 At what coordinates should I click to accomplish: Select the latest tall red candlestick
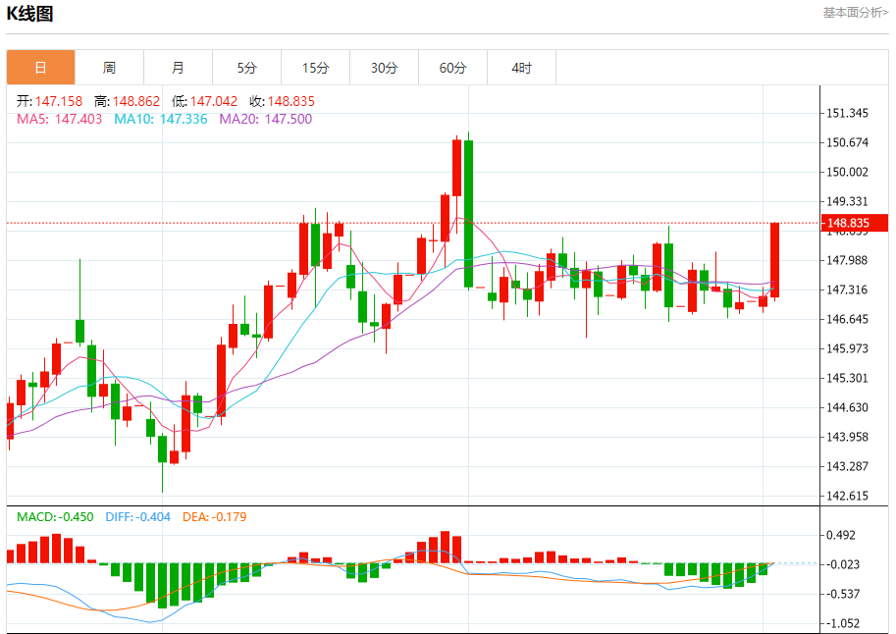coord(775,260)
